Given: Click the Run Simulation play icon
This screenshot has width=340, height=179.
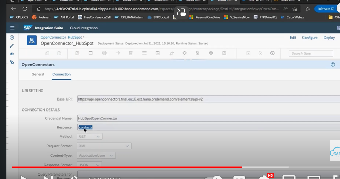Looking at the screenshot, I should coord(248,53).
